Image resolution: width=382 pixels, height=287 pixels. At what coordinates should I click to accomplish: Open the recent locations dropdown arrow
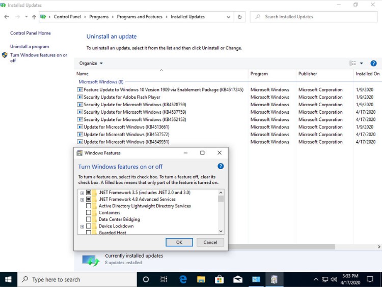(26, 17)
